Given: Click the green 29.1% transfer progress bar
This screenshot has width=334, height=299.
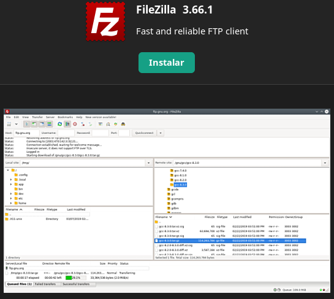Looking at the screenshot, I should (75, 278).
